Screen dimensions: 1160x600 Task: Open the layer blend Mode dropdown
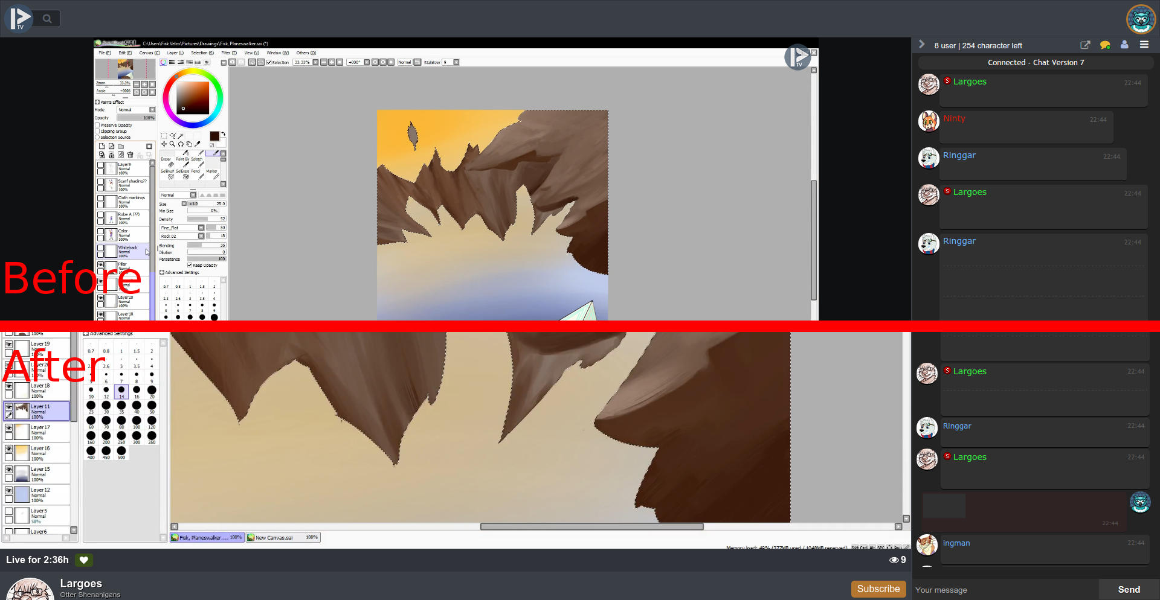(x=137, y=110)
